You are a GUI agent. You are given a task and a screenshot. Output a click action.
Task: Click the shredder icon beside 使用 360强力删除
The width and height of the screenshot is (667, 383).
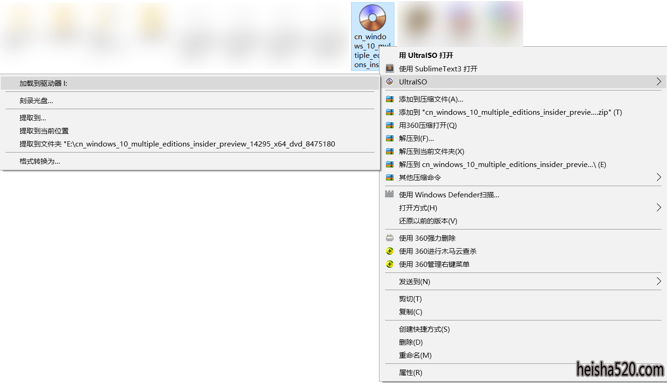pyautogui.click(x=390, y=238)
